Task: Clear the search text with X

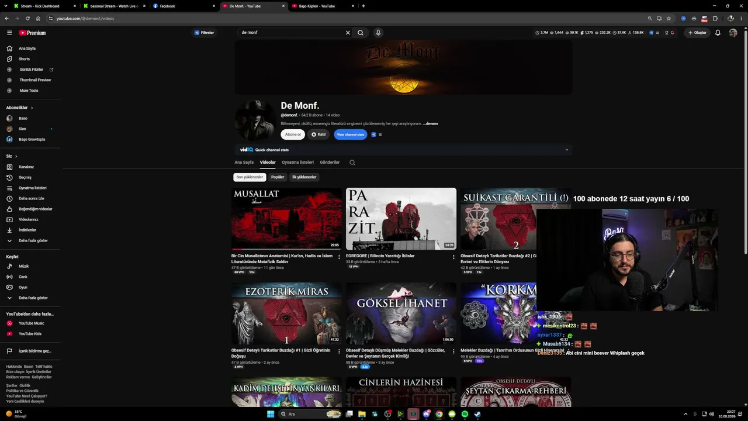Action: 348,33
